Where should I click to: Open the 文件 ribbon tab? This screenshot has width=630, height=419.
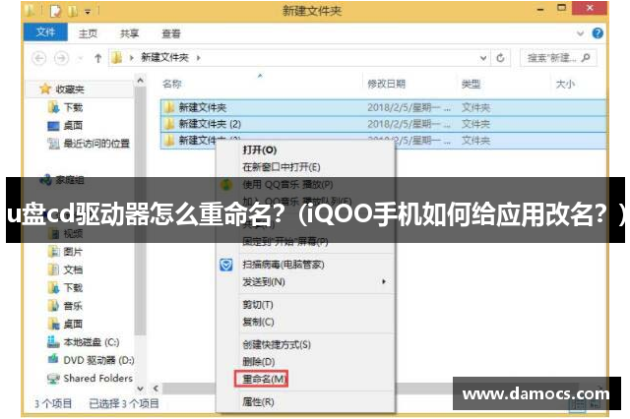[x=45, y=32]
